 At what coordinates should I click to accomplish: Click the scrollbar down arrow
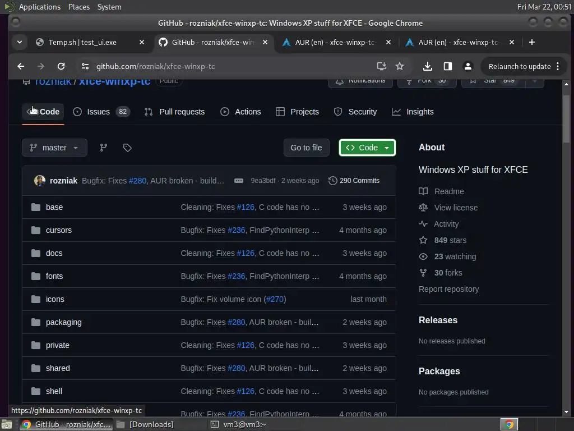(566, 412)
